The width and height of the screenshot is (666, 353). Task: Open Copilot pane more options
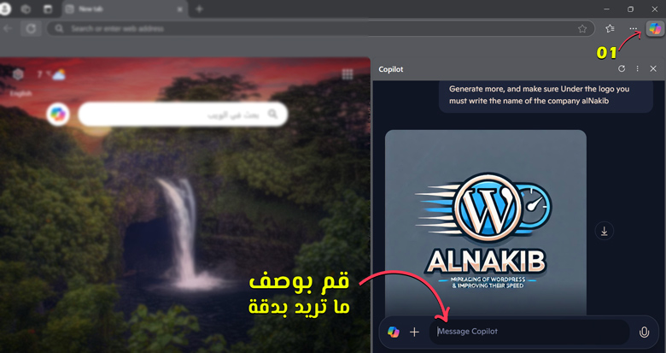tap(637, 68)
